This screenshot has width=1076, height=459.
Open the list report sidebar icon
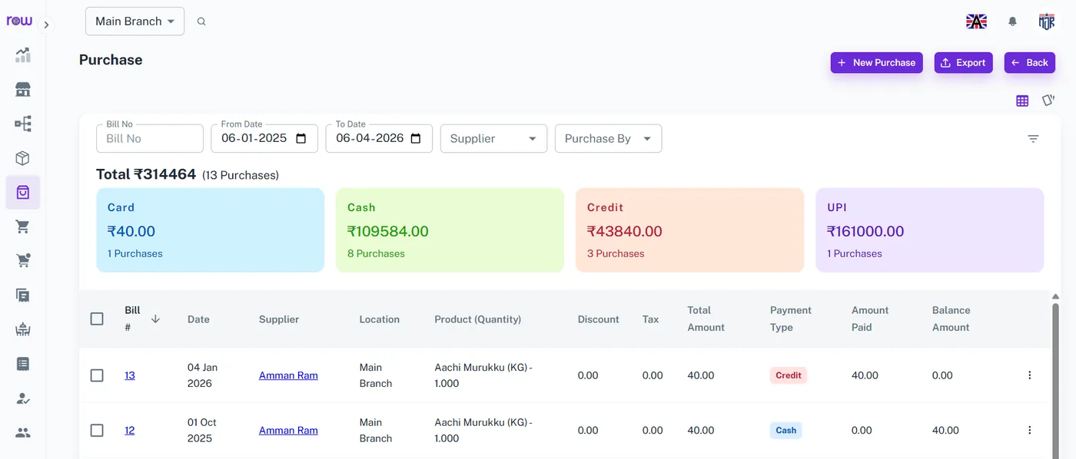click(23, 364)
